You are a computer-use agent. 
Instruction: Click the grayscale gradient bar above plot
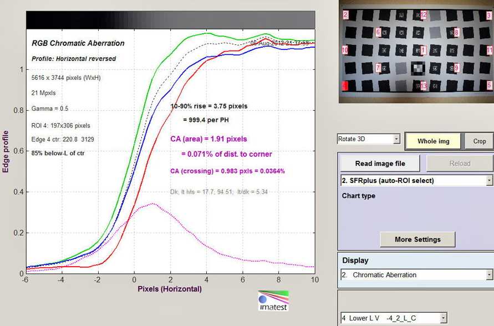[x=170, y=19]
